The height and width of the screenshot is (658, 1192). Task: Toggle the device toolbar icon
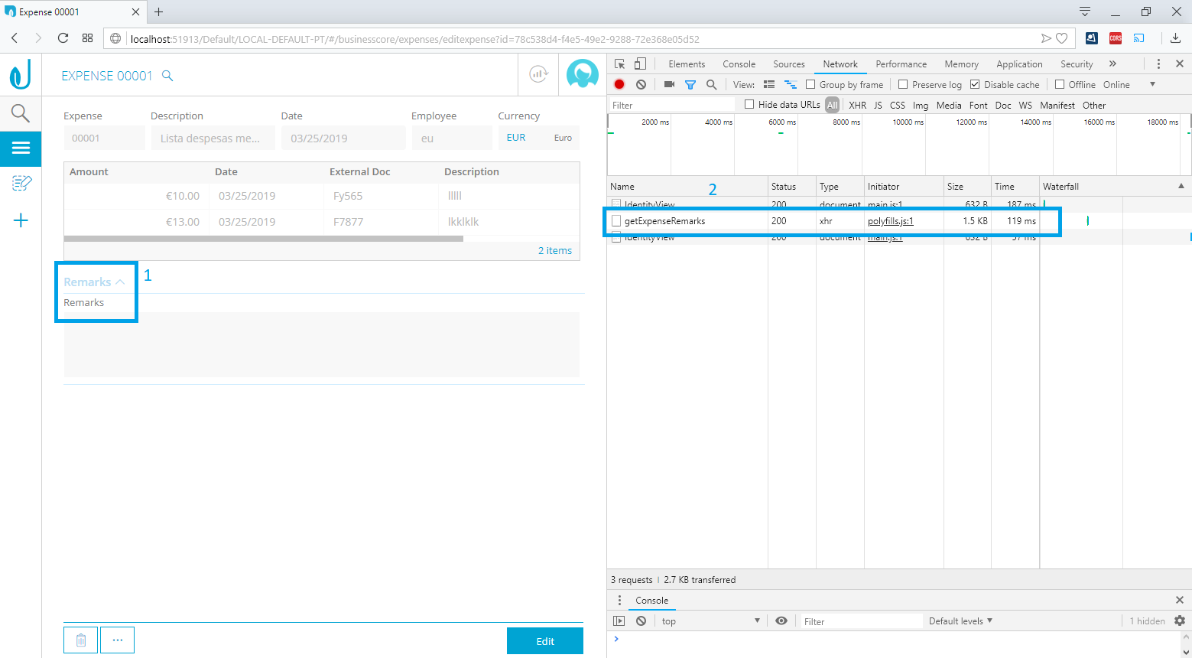coord(641,64)
